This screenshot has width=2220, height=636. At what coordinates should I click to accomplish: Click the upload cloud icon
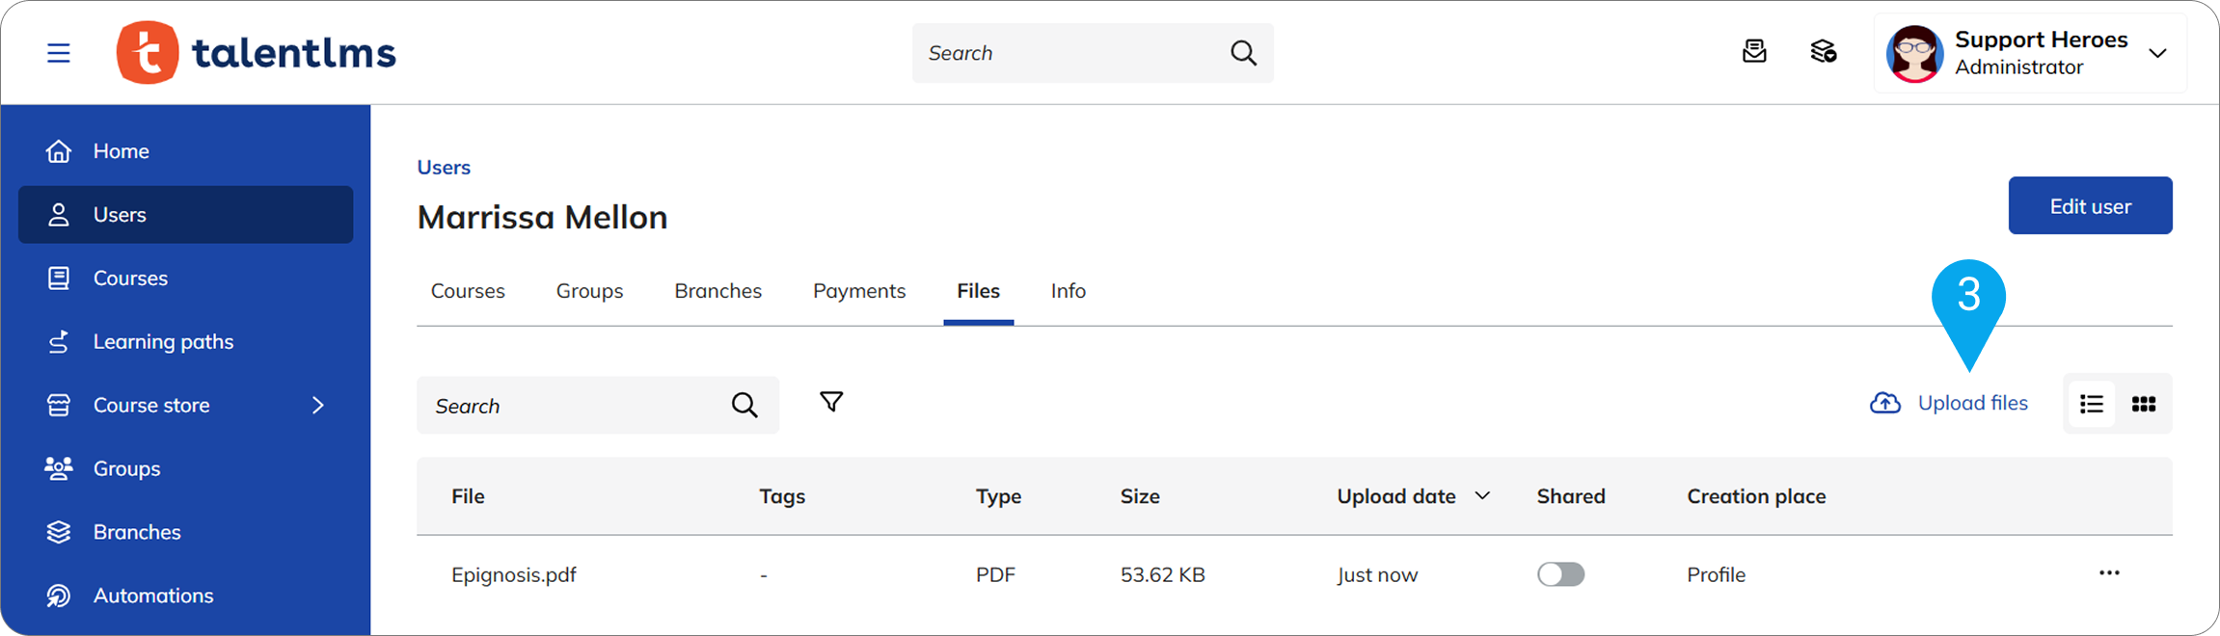[x=1884, y=403]
